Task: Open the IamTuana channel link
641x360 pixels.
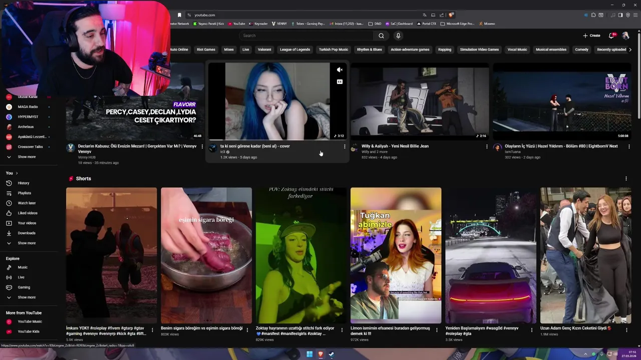Action: tap(512, 152)
